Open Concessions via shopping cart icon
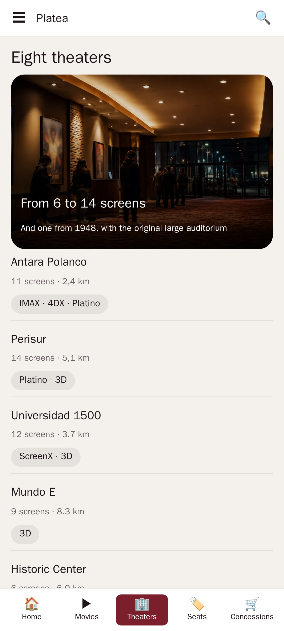The width and height of the screenshot is (284, 631). 252,604
